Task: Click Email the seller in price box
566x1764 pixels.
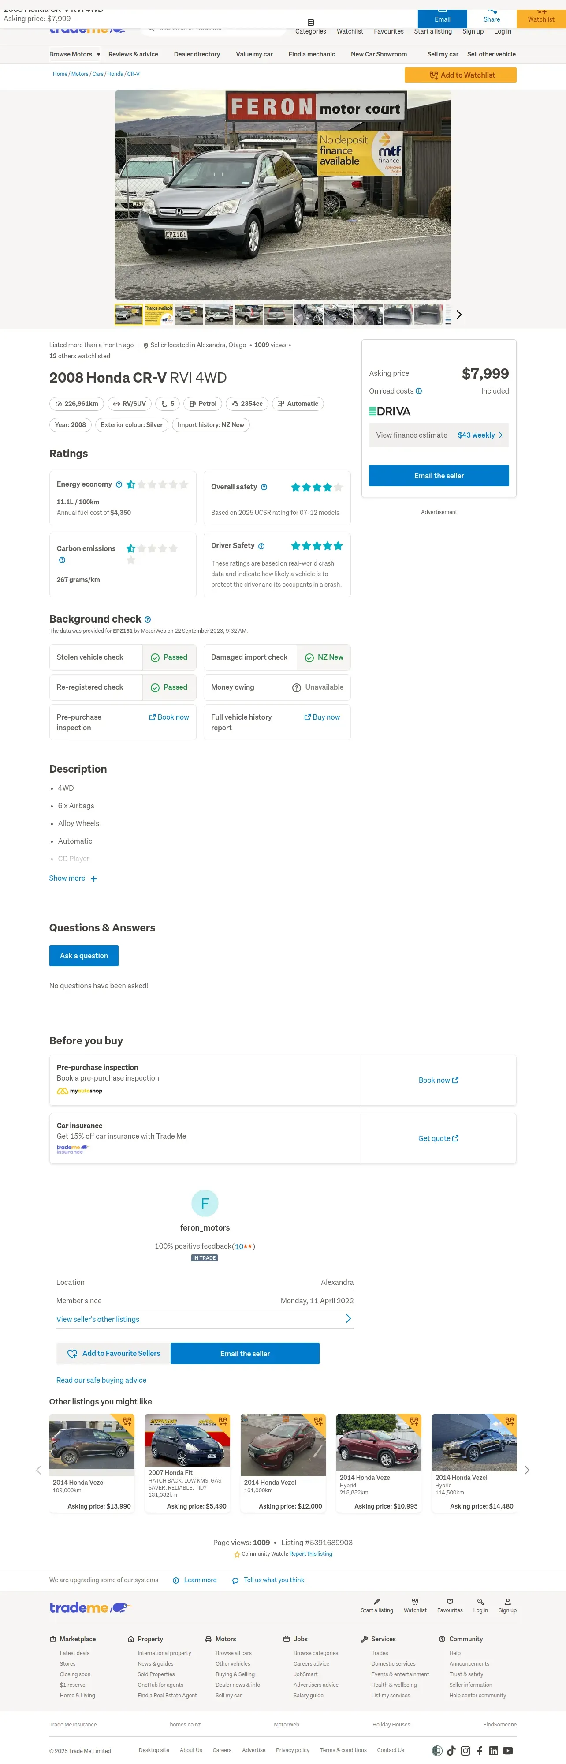Action: click(439, 475)
